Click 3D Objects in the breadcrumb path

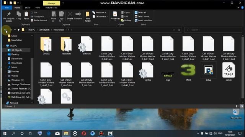coord(44,30)
